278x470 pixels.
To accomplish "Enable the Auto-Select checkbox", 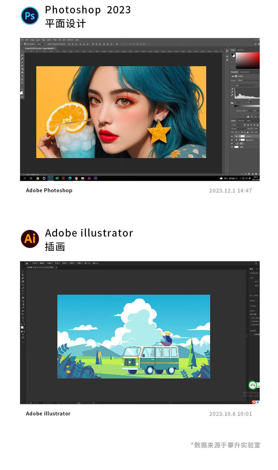I will pos(25,44).
